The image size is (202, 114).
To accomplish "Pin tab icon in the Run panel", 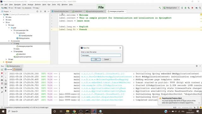I will pos(2,92).
